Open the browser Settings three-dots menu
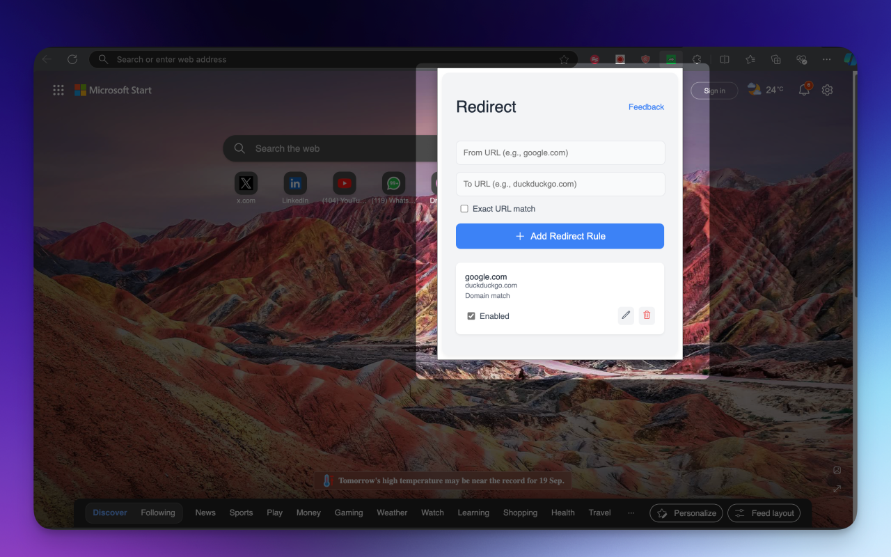This screenshot has width=891, height=557. (x=826, y=59)
